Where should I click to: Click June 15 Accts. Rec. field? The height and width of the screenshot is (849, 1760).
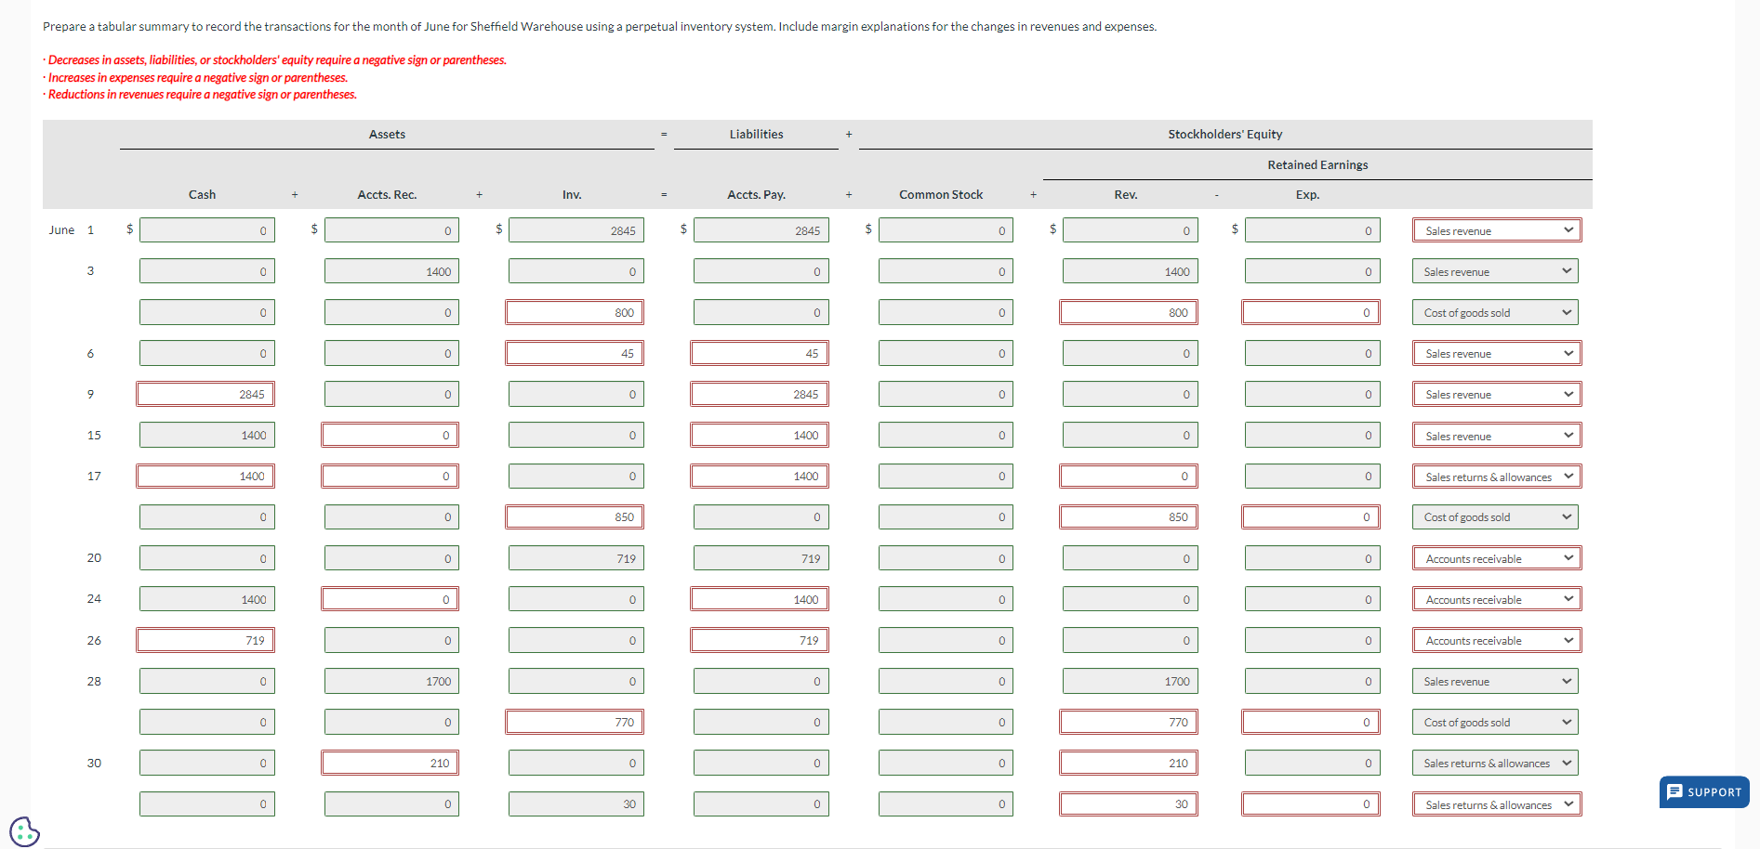390,435
